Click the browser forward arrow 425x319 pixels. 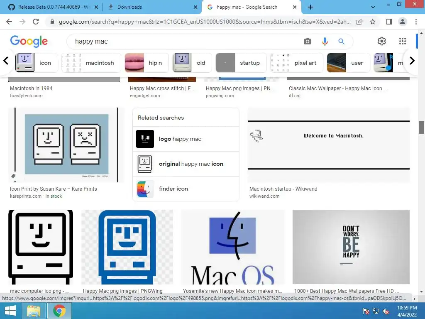point(22,22)
